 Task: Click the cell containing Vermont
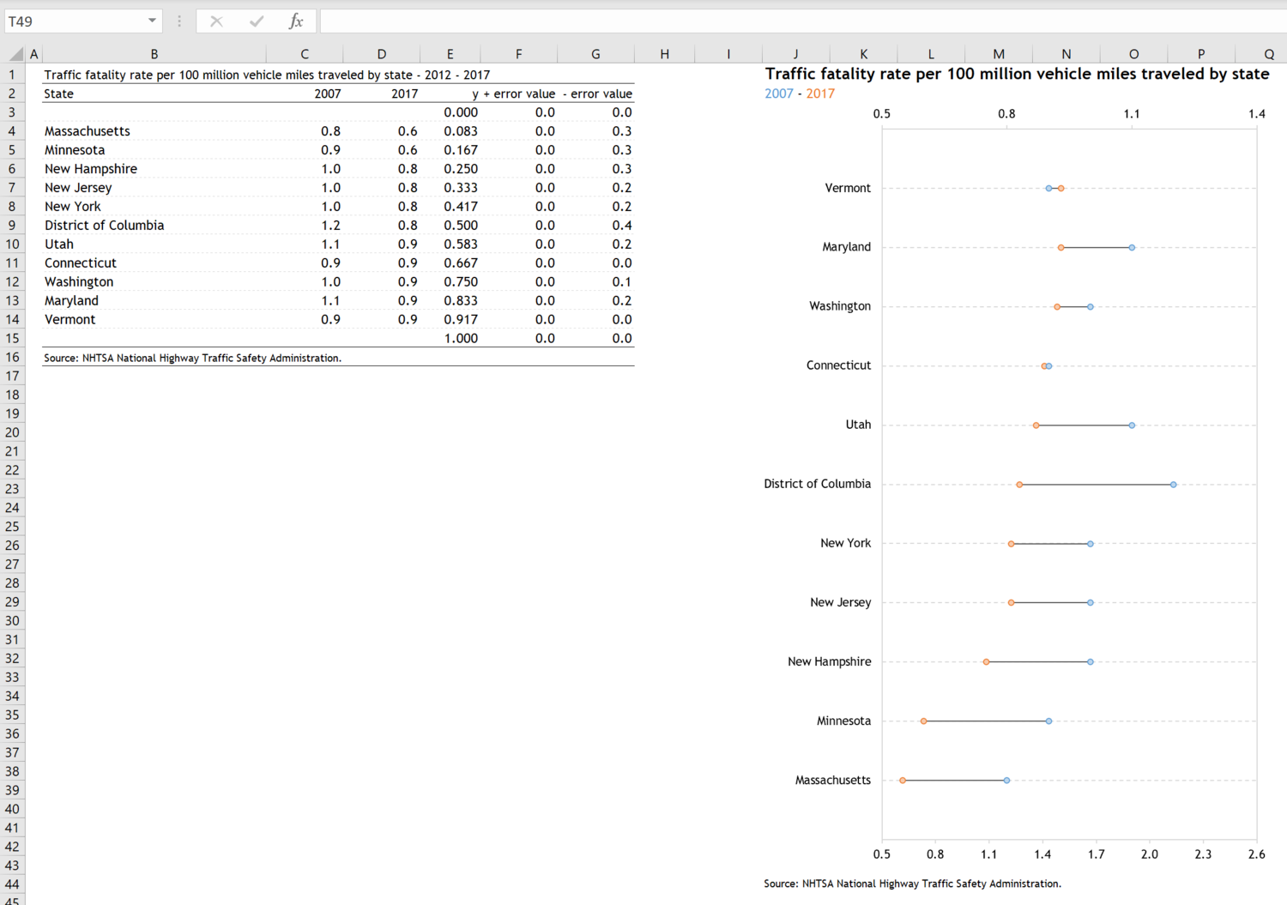(69, 319)
